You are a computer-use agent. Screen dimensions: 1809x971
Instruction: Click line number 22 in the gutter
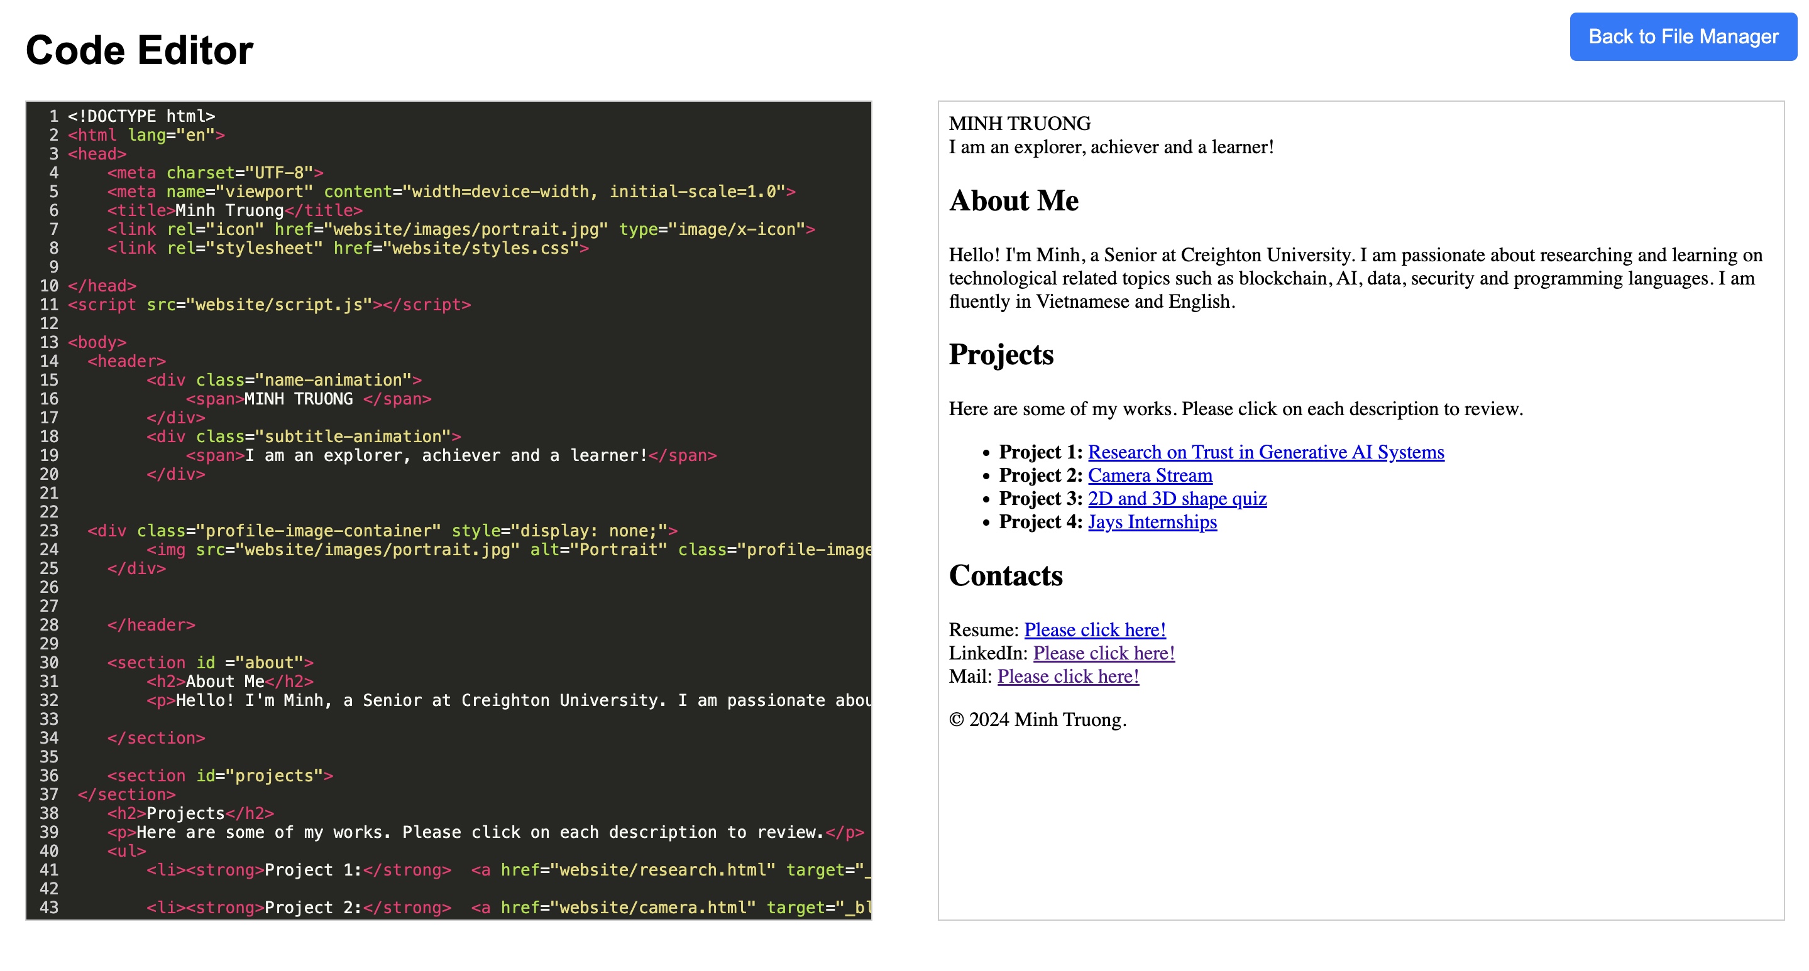click(x=49, y=511)
